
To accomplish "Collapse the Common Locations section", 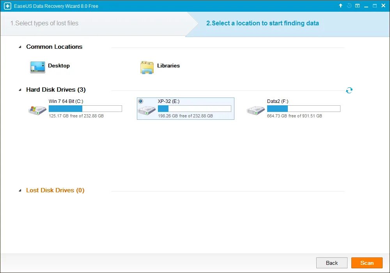I will (x=20, y=47).
